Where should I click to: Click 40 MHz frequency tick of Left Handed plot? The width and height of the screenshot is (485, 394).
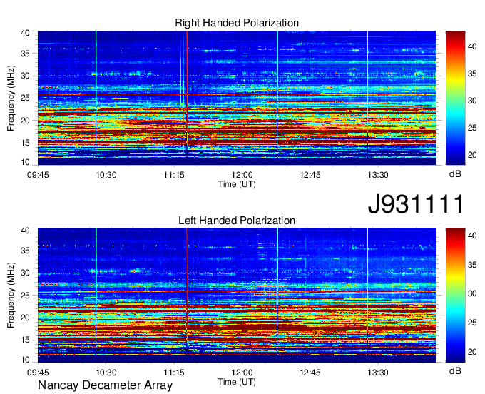pos(25,231)
